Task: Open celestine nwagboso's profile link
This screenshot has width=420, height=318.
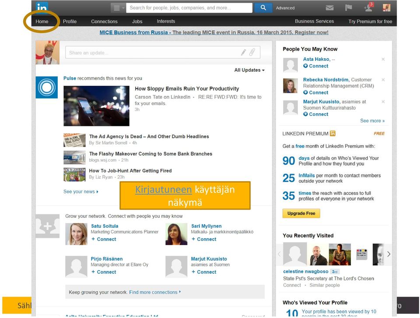Action: coord(306,271)
